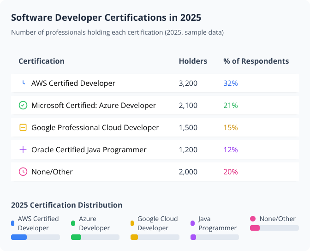Select the AWS Certified Developer row name
Viewport: 310px width, 251px height.
[73, 83]
